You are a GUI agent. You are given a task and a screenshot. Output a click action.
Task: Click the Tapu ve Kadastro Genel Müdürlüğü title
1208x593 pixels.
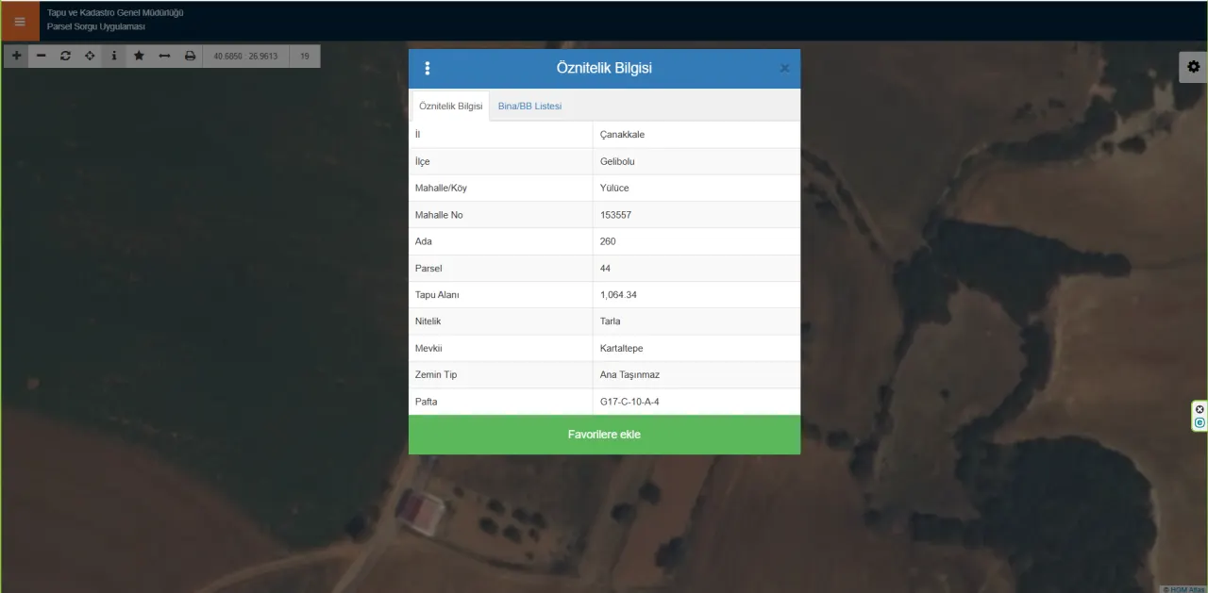115,13
